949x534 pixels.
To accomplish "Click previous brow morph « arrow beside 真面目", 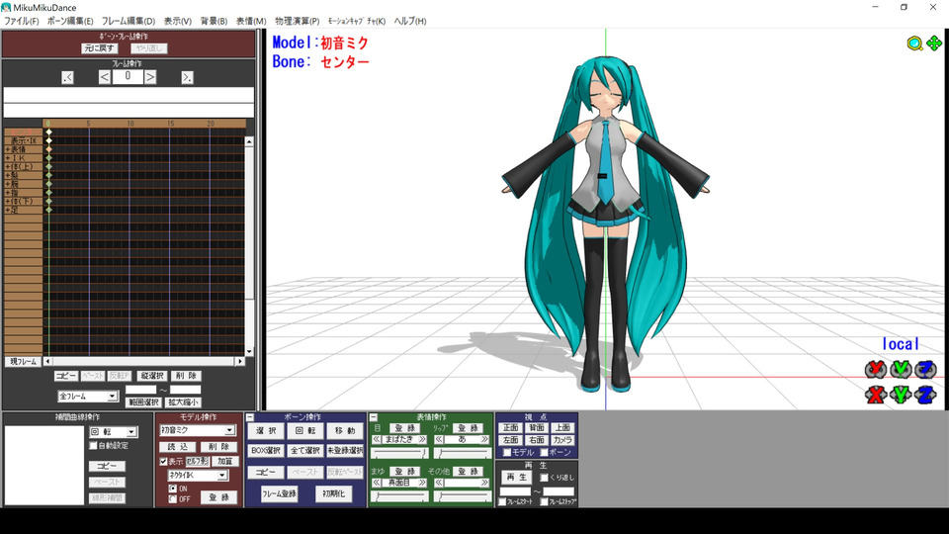I will (377, 484).
